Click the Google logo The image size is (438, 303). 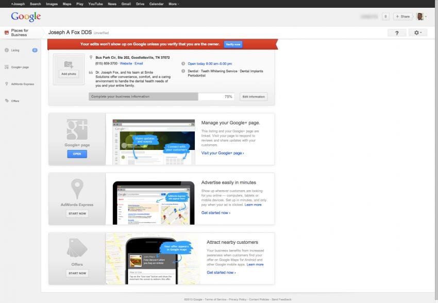pos(26,16)
